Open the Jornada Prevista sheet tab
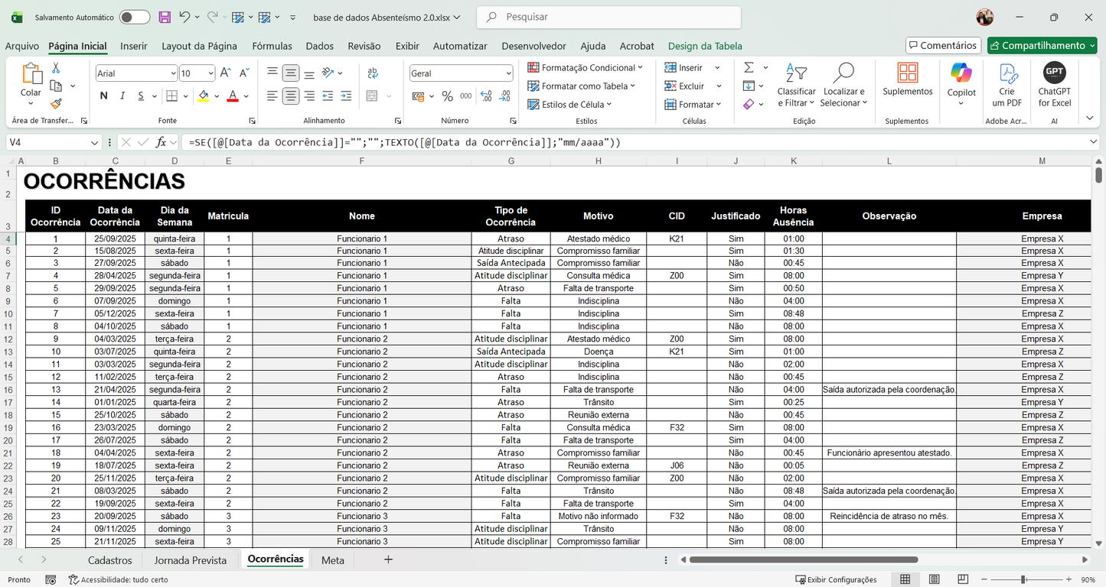 click(x=190, y=559)
